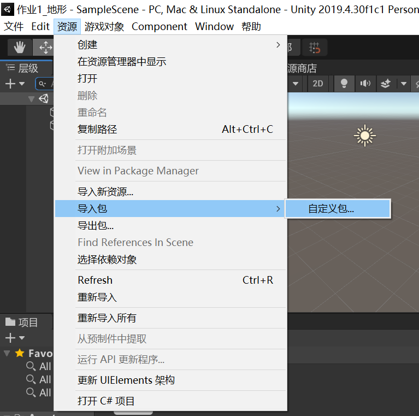Click 自定义包... submenu item

(338, 208)
